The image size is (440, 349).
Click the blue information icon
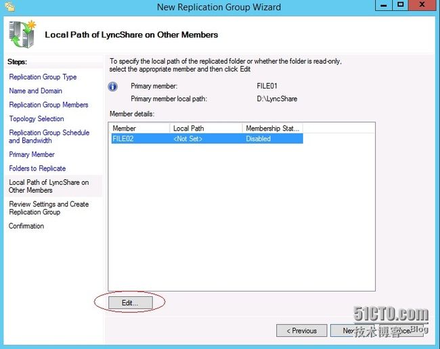pos(113,87)
